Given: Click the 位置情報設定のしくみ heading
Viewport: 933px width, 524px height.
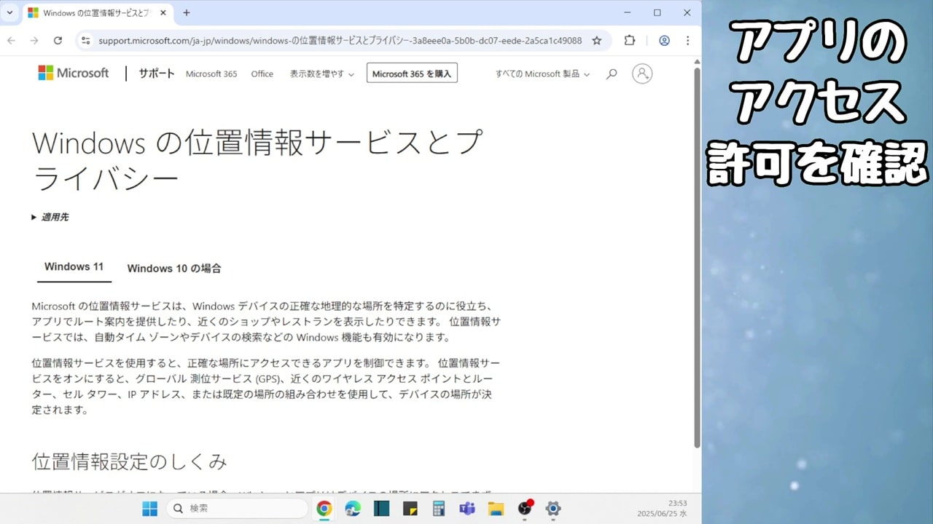Looking at the screenshot, I should [x=130, y=461].
